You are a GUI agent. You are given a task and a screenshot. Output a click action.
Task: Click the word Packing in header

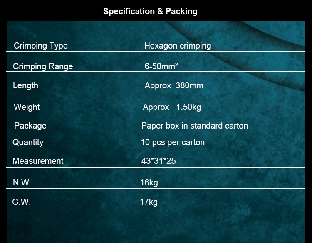(x=181, y=11)
